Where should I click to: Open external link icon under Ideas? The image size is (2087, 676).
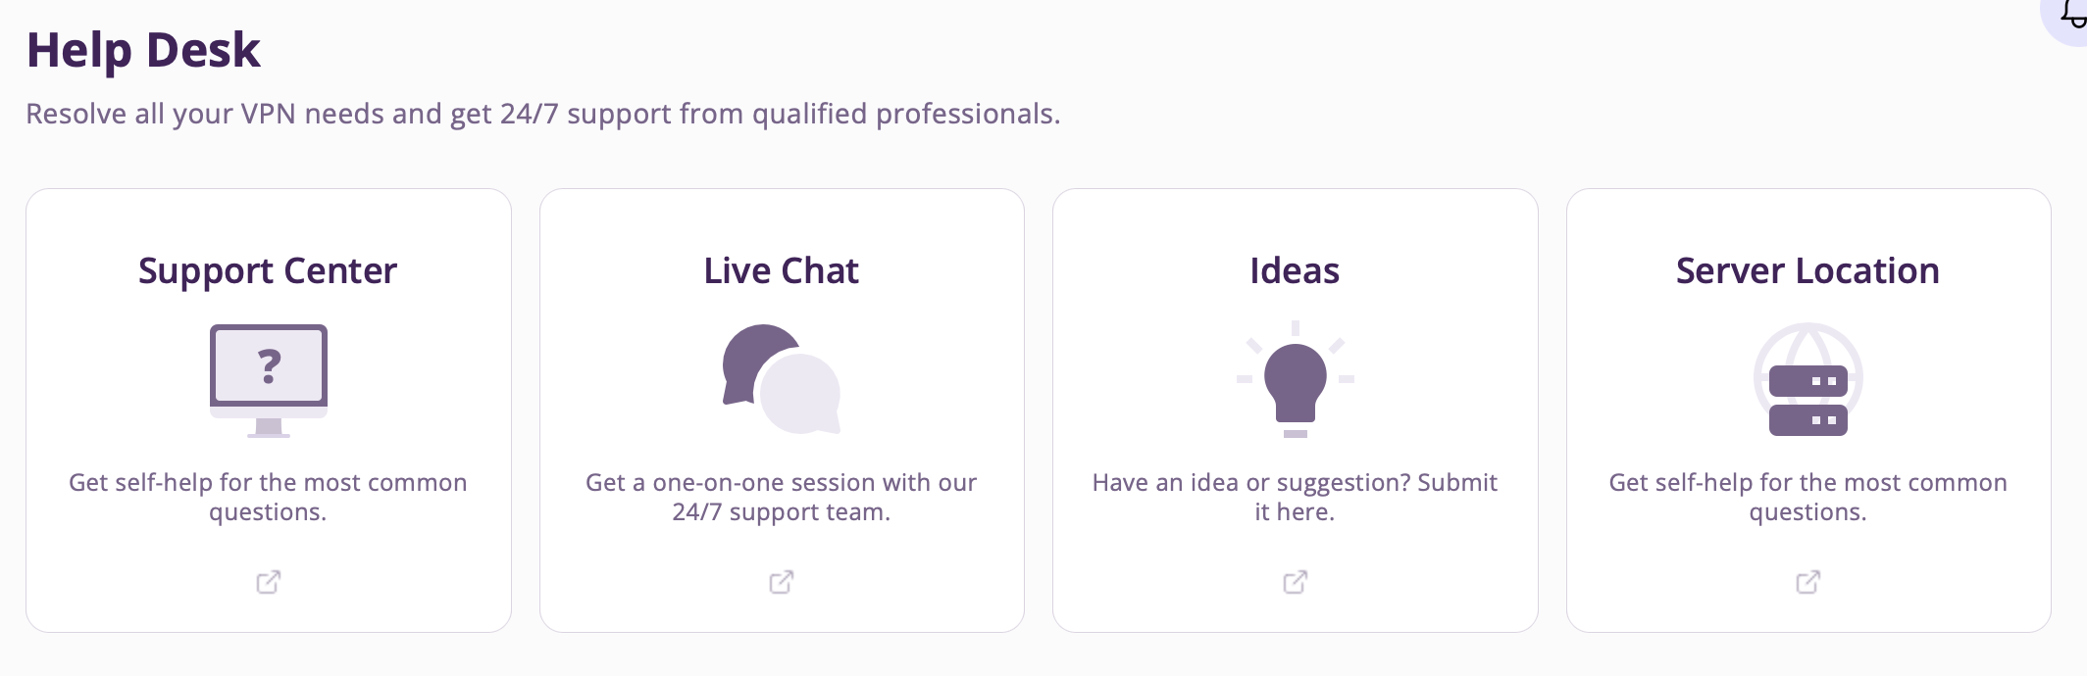[1295, 582]
